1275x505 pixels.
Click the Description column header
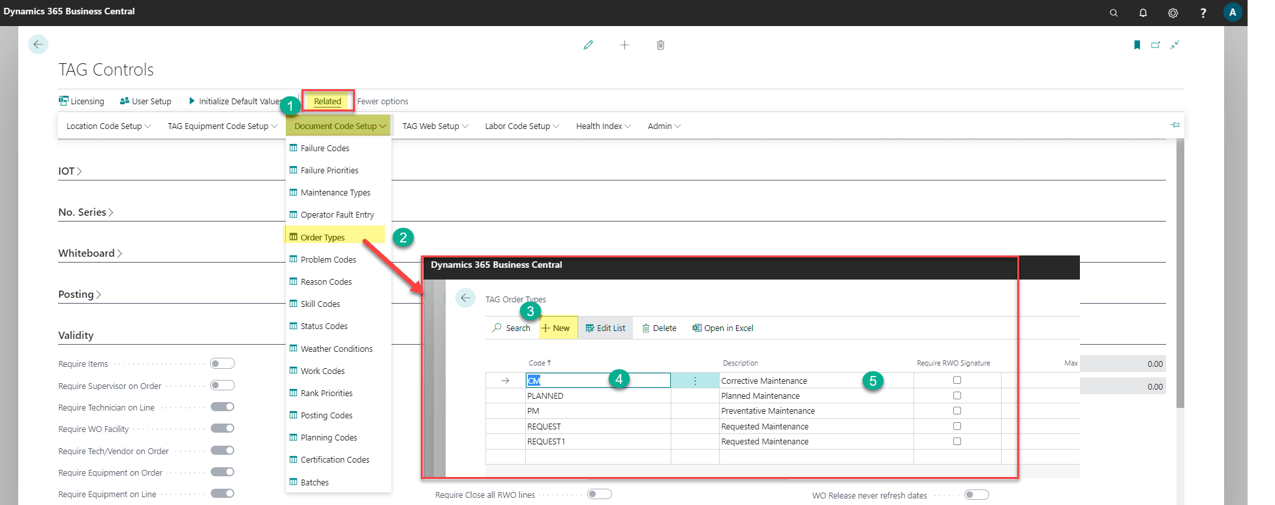(x=741, y=363)
